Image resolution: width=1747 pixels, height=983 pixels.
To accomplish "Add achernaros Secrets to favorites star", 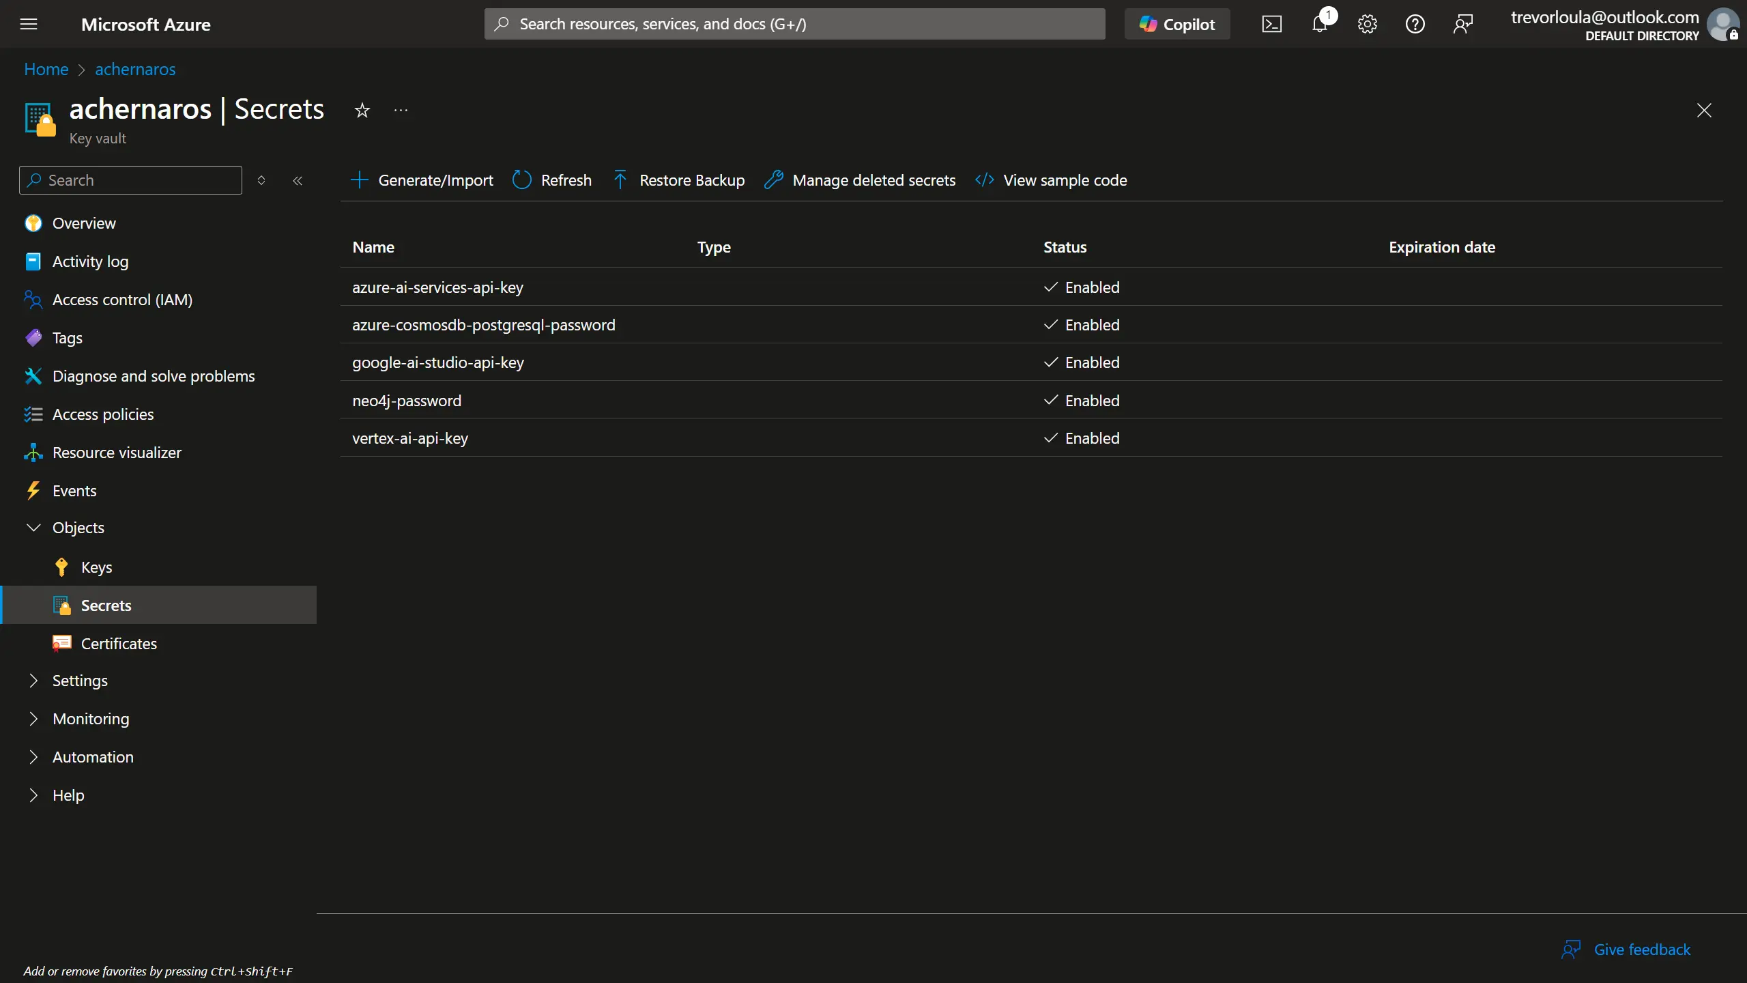I will [x=362, y=110].
